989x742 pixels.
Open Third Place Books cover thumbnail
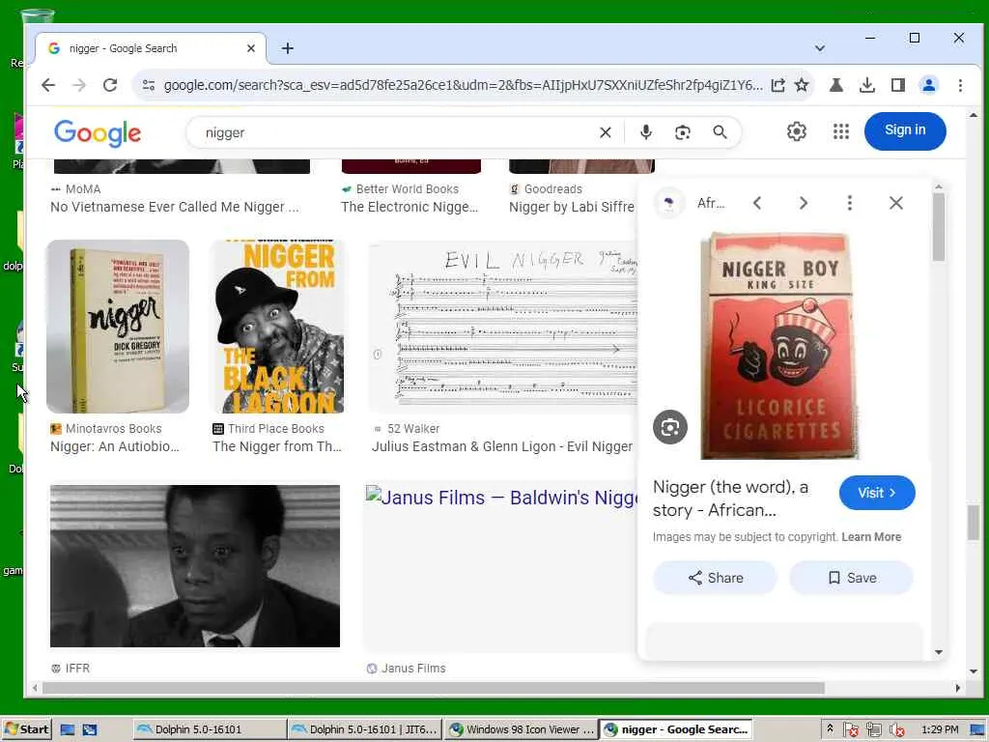(277, 327)
